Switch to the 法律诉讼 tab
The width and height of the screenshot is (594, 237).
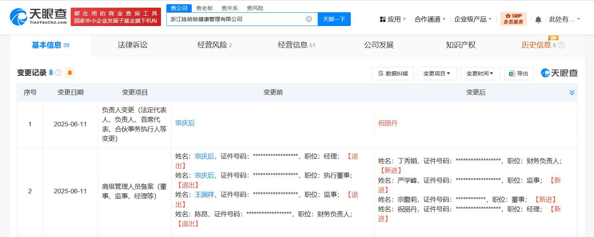pos(133,45)
